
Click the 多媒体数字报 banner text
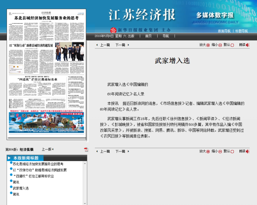215,15
